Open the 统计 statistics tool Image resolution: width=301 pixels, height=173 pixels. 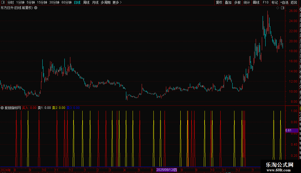coord(247,2)
